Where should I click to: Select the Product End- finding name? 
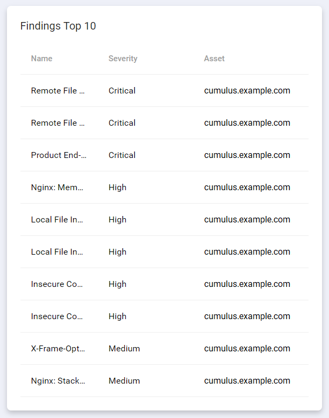(59, 155)
